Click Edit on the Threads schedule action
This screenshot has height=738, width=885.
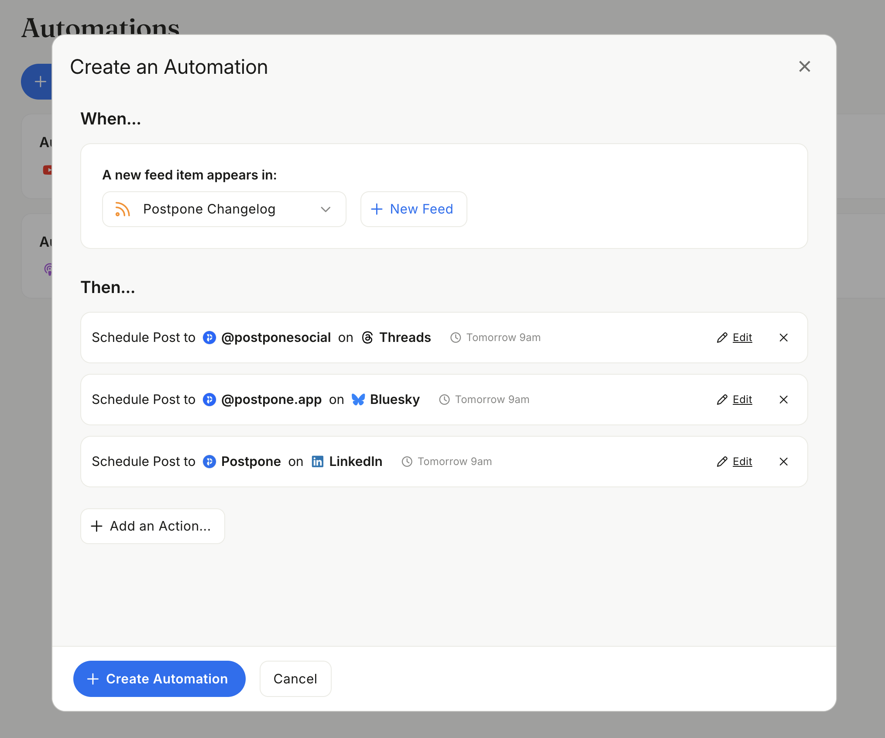[742, 338]
